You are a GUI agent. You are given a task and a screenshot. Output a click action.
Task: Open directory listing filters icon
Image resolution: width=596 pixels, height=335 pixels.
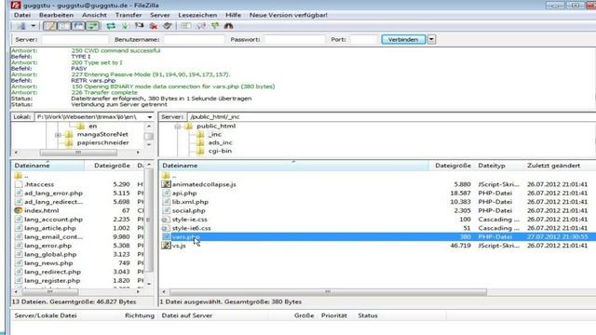click(x=186, y=26)
